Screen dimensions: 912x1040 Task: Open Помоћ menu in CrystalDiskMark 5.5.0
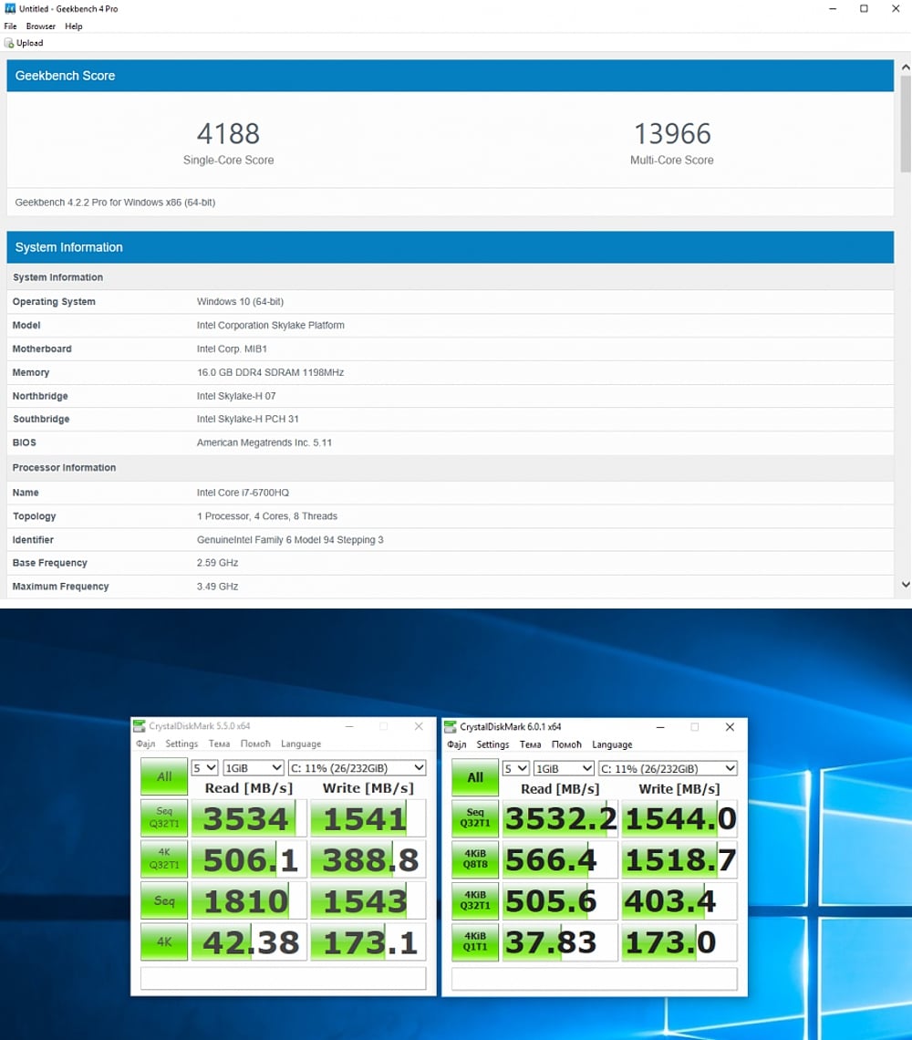[x=255, y=744]
